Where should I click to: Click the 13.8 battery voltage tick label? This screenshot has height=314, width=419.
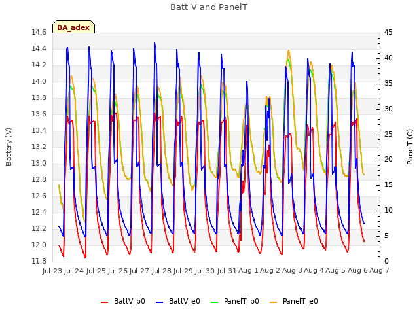point(39,98)
